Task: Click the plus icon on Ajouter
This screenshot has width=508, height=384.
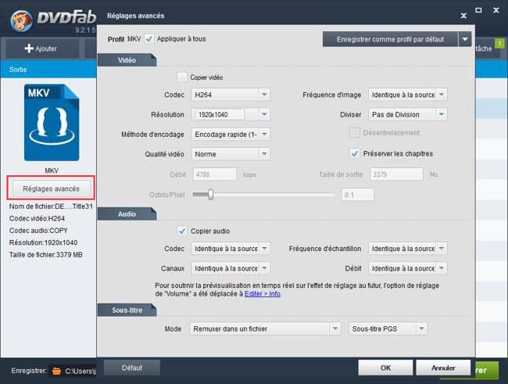Action: tap(29, 48)
